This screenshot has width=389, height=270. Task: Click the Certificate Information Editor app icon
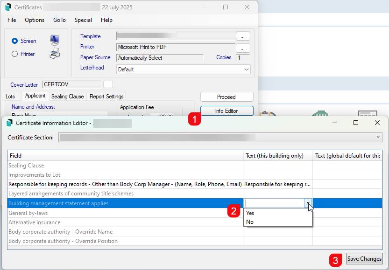10,123
